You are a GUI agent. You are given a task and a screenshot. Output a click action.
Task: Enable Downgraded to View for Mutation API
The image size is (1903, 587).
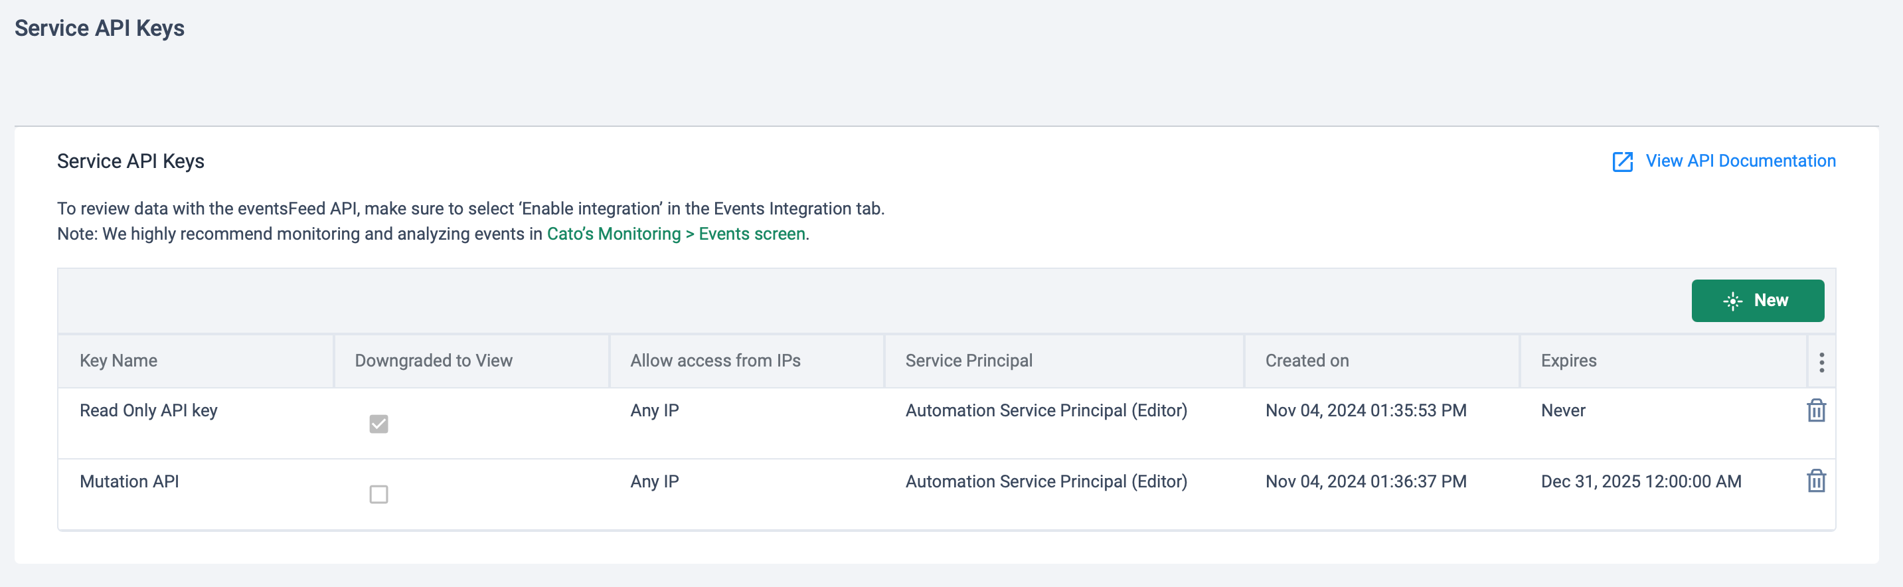click(x=378, y=494)
